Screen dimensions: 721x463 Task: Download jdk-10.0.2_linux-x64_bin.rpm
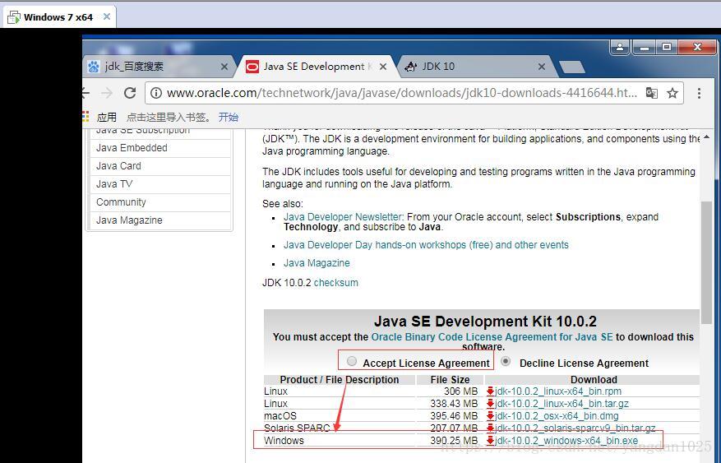(x=558, y=391)
